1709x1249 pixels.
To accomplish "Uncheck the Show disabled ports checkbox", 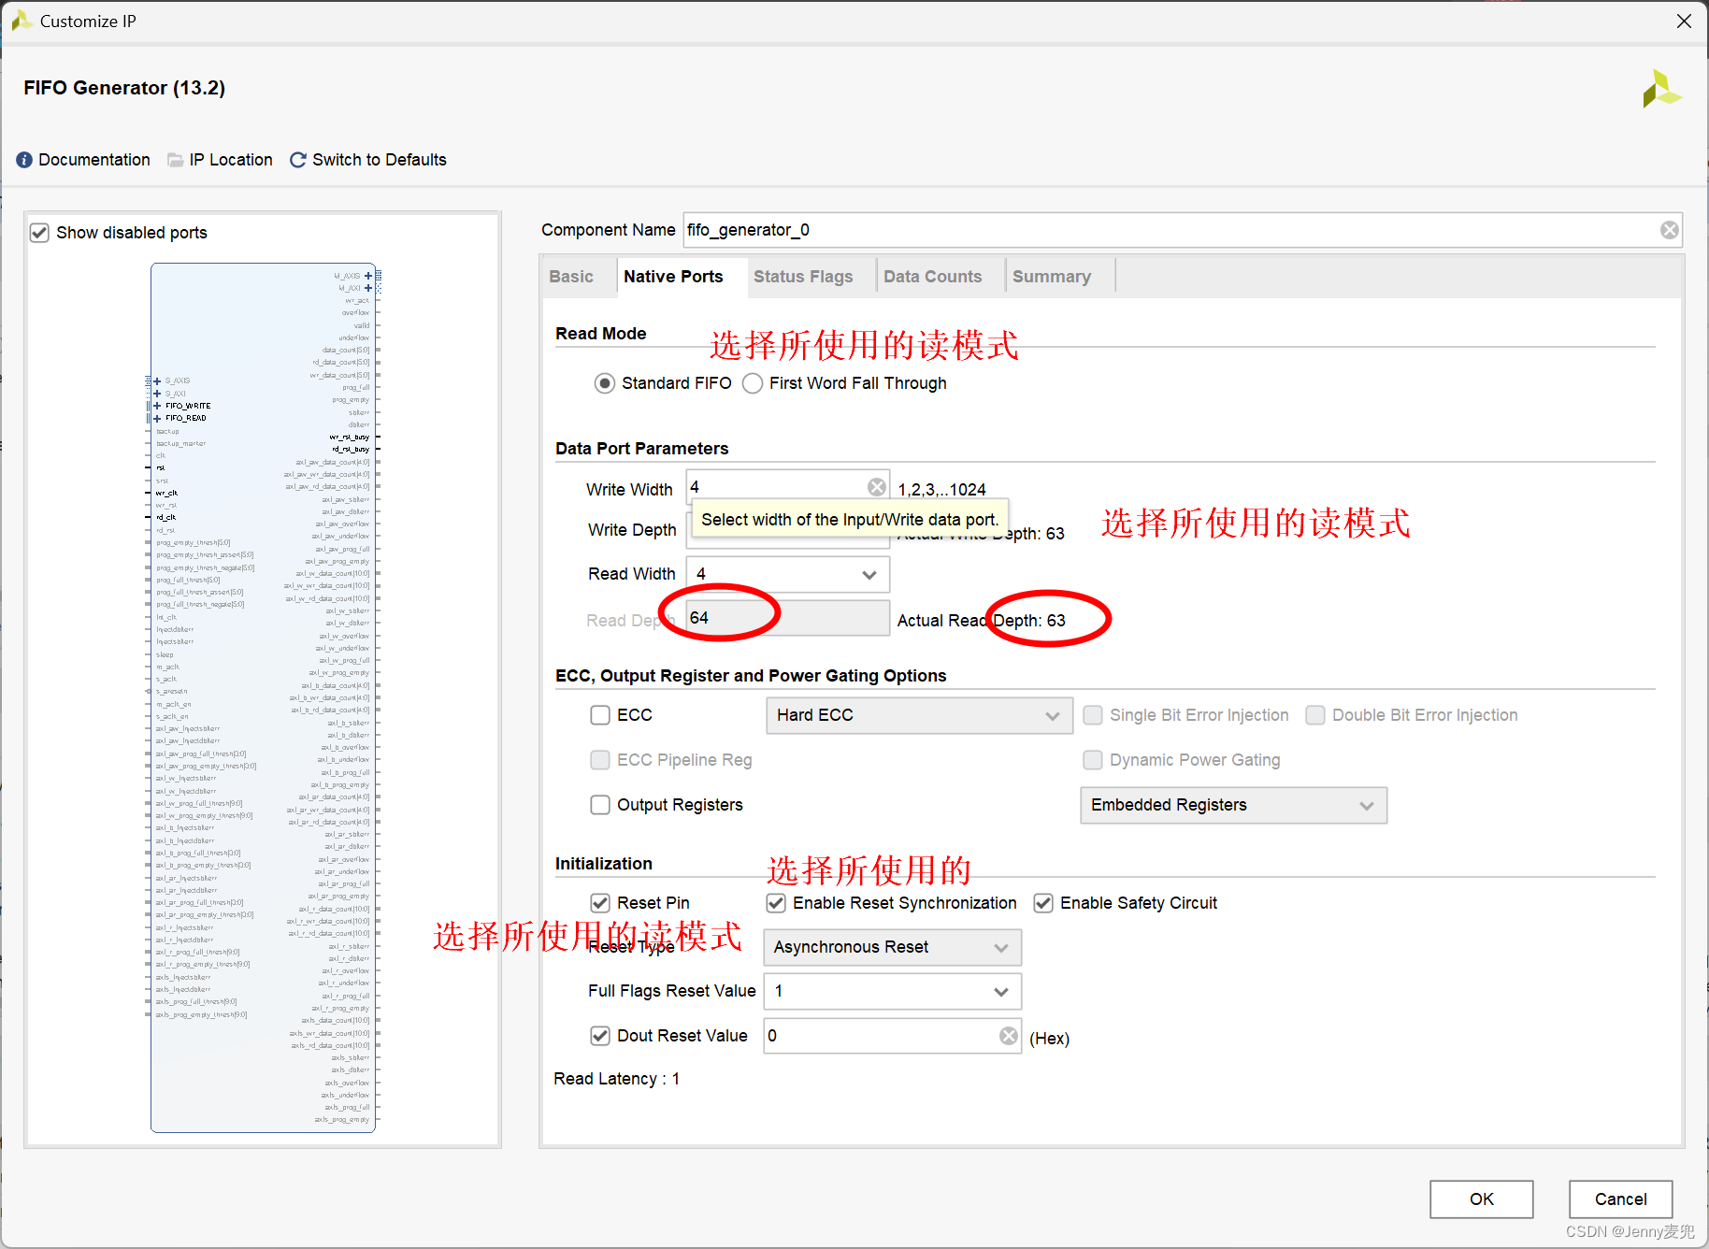I will (39, 232).
